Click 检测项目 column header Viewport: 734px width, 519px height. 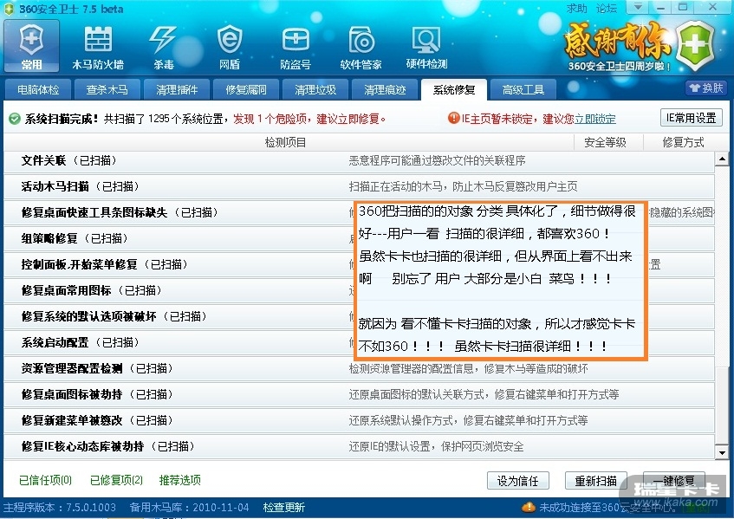[x=285, y=142]
